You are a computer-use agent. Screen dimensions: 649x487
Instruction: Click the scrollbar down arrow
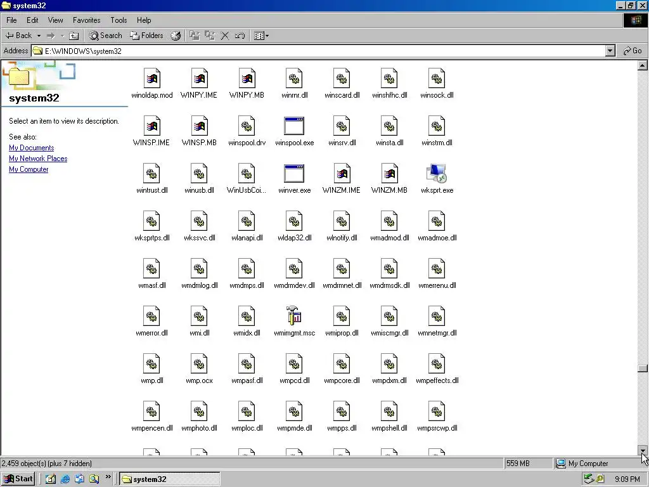pos(643,451)
